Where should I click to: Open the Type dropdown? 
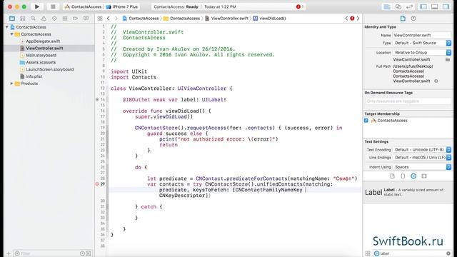pos(422,43)
